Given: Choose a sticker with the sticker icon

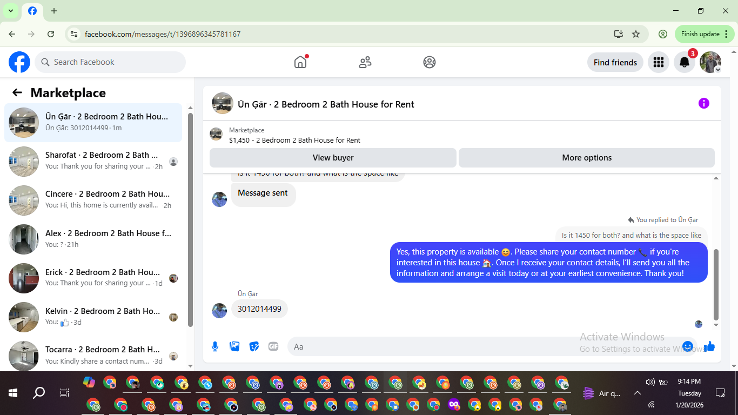Looking at the screenshot, I should pos(254,346).
